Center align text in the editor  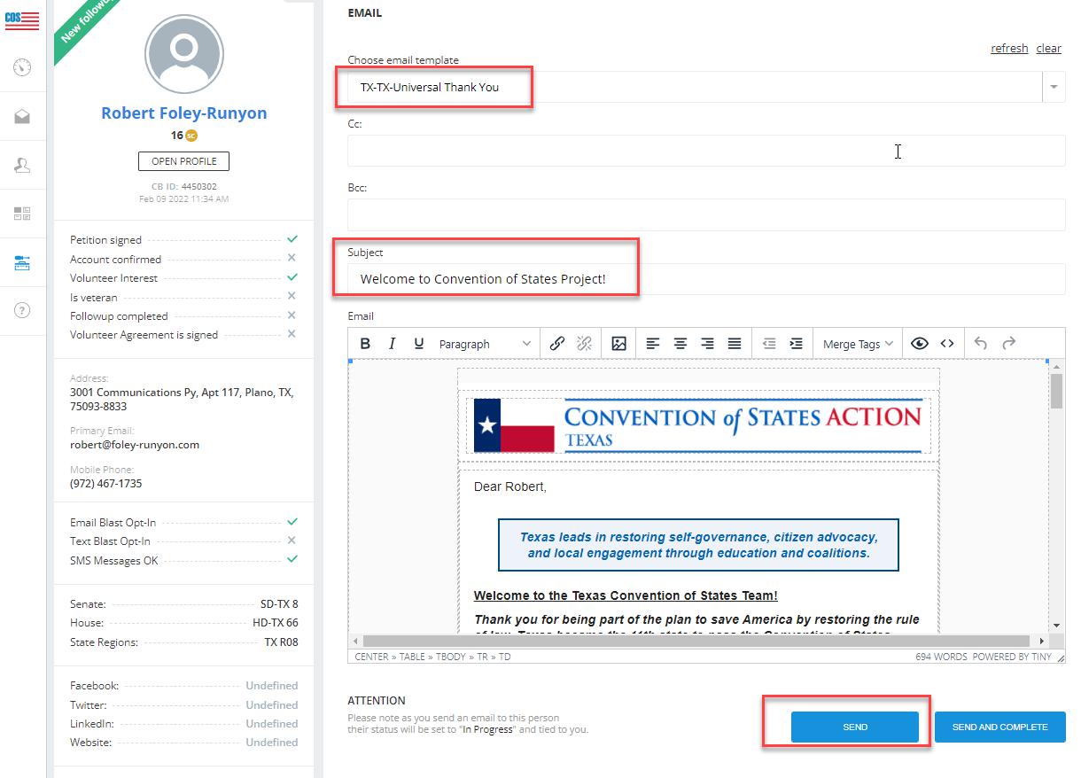point(680,344)
